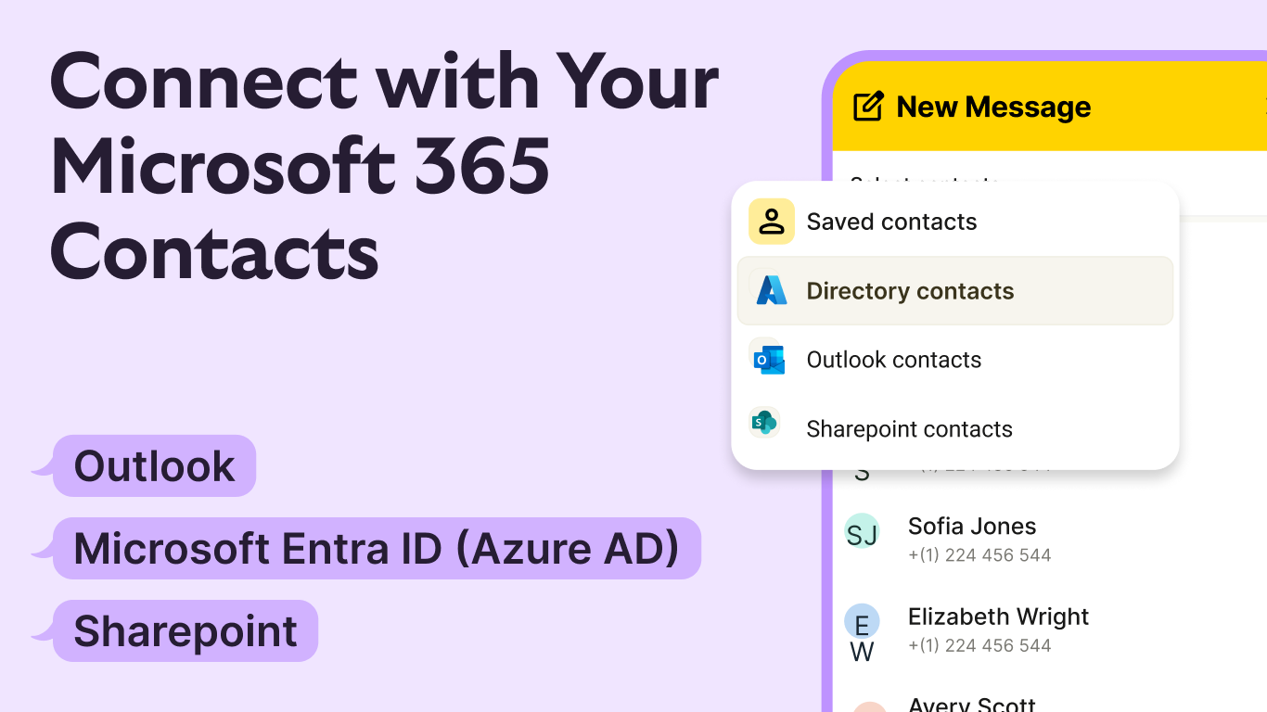The width and height of the screenshot is (1267, 712).
Task: Click the Azure Directory contacts icon
Action: point(772,291)
